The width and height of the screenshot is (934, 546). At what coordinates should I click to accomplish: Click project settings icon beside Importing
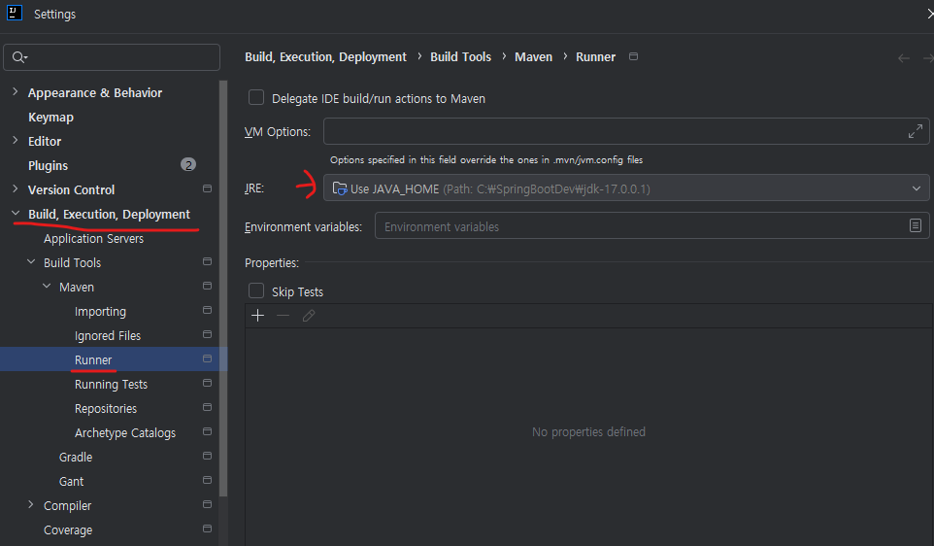208,311
